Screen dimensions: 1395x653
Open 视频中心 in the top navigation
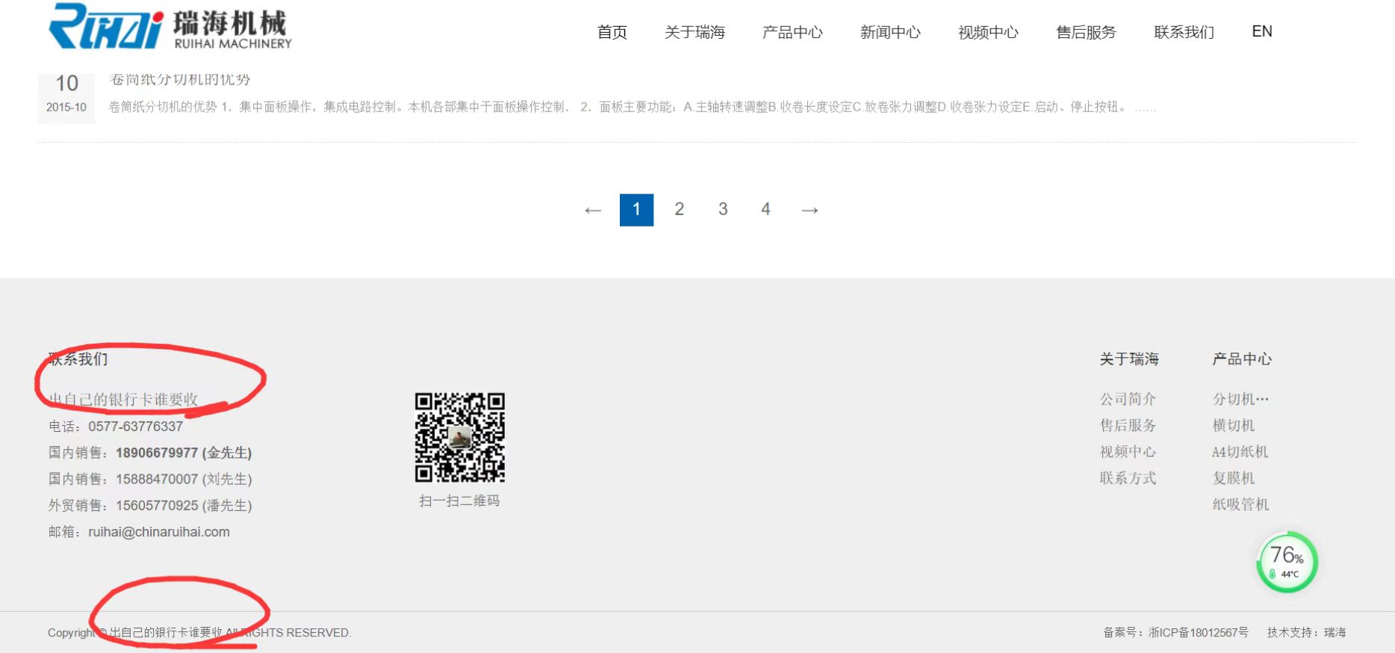pyautogui.click(x=988, y=32)
